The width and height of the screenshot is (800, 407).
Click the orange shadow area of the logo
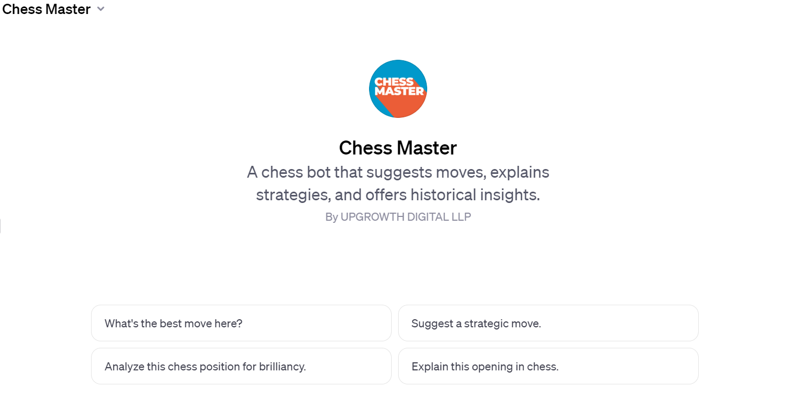[408, 107]
